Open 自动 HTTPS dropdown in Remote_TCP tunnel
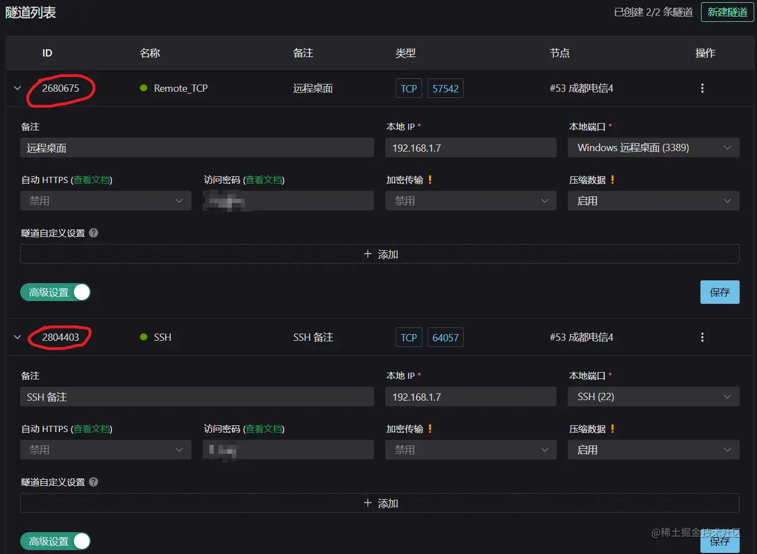This screenshot has height=554, width=757. click(106, 201)
